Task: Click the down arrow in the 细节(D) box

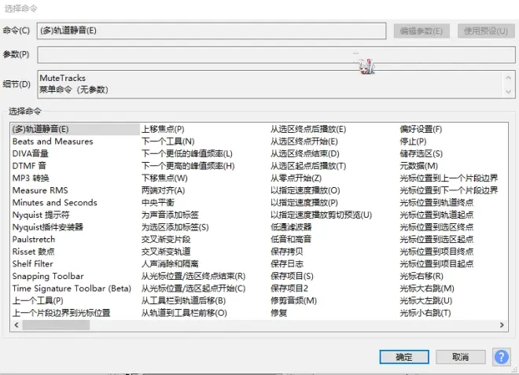Action: pyautogui.click(x=509, y=92)
